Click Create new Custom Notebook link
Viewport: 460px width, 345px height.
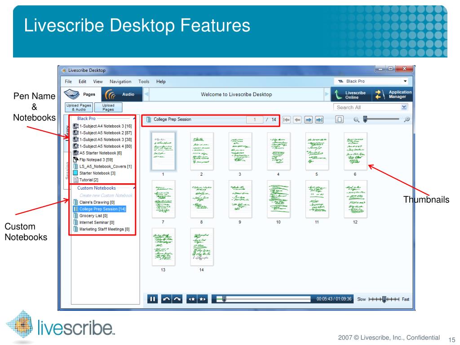pyautogui.click(x=106, y=195)
